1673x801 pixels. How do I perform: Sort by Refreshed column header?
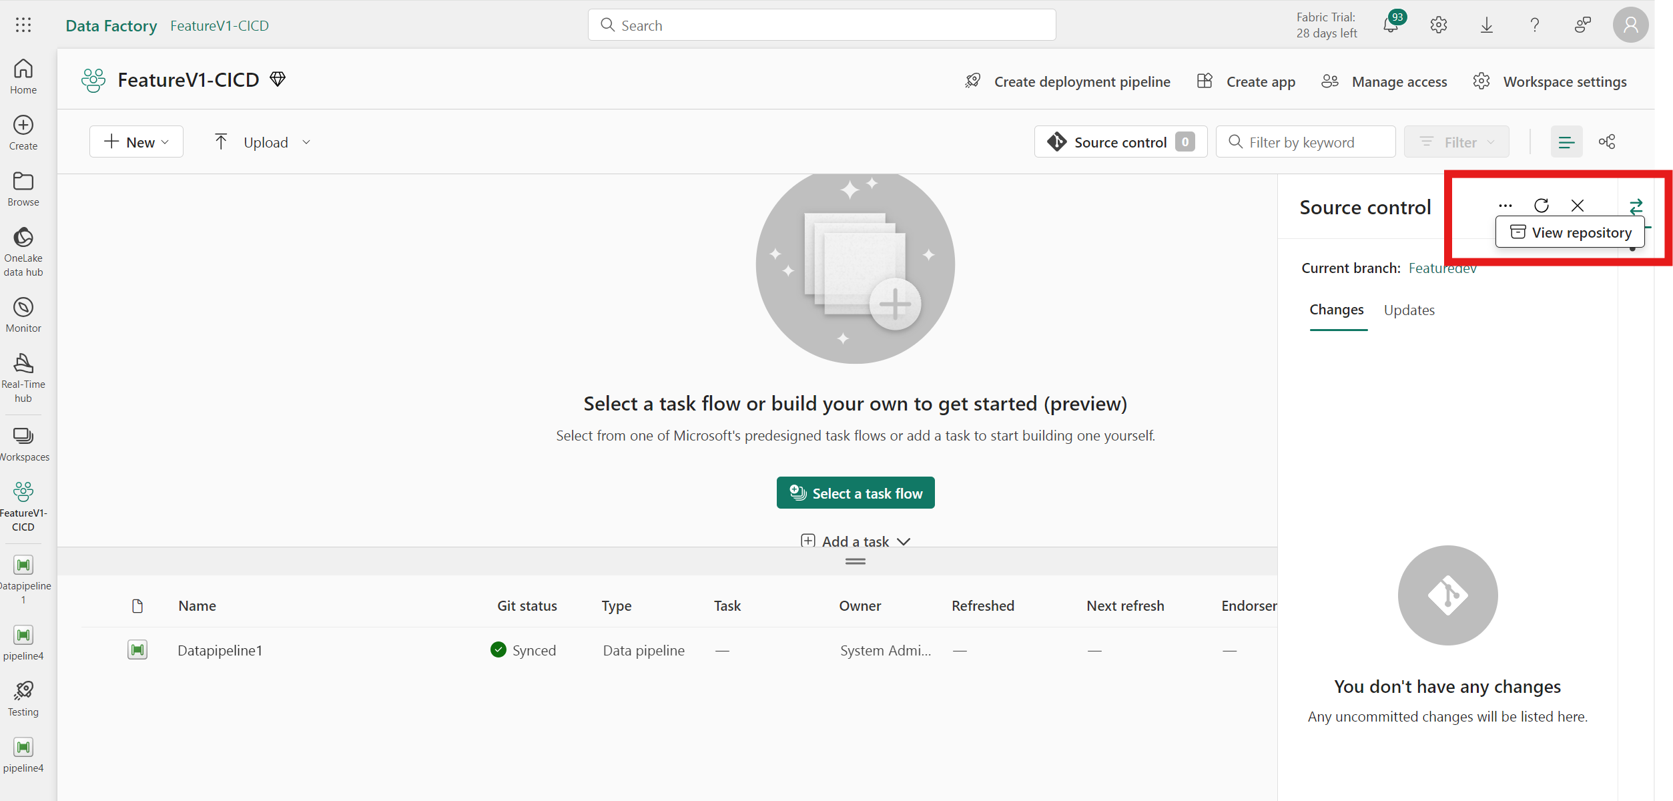pos(982,605)
